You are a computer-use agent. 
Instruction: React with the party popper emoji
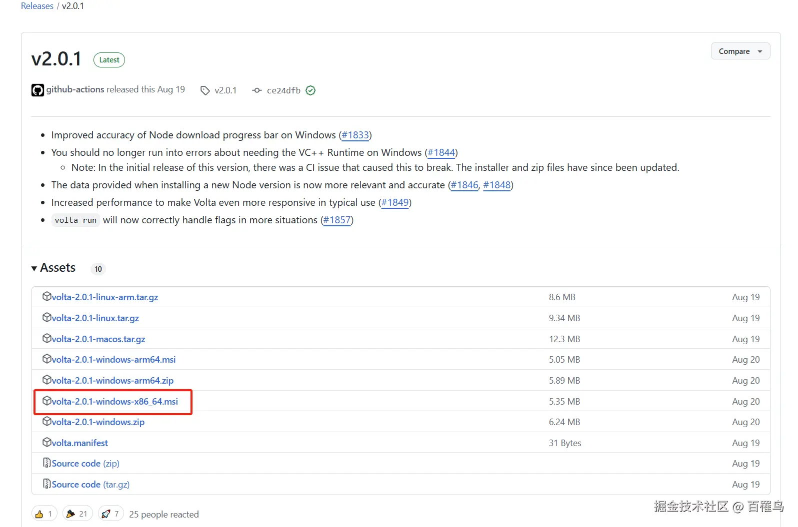point(77,514)
